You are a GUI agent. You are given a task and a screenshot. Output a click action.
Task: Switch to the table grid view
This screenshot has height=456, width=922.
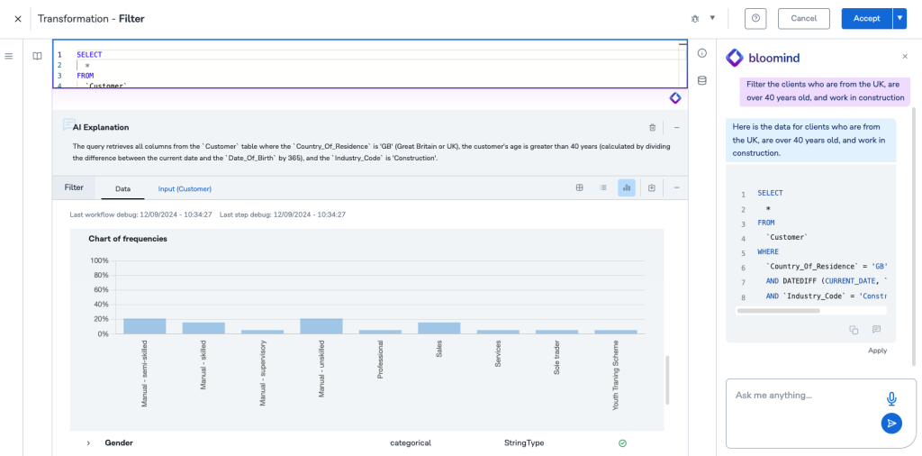[579, 187]
